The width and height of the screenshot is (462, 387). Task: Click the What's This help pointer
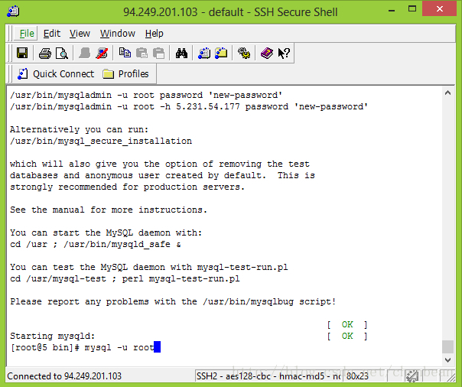click(284, 54)
